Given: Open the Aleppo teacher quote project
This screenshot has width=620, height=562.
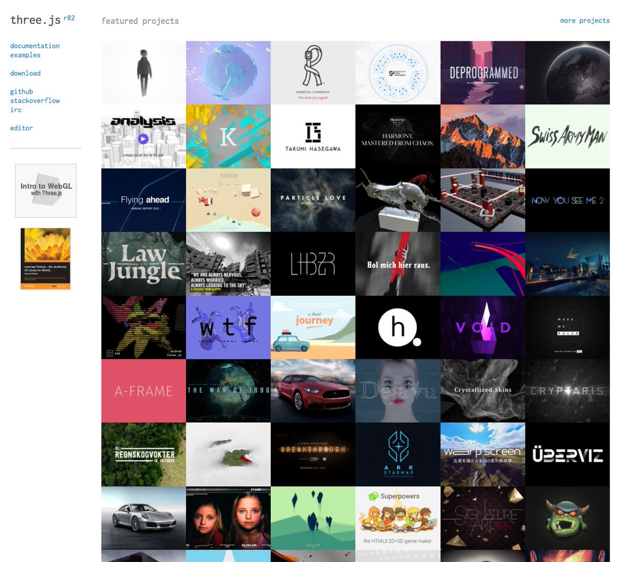Looking at the screenshot, I should tap(228, 264).
